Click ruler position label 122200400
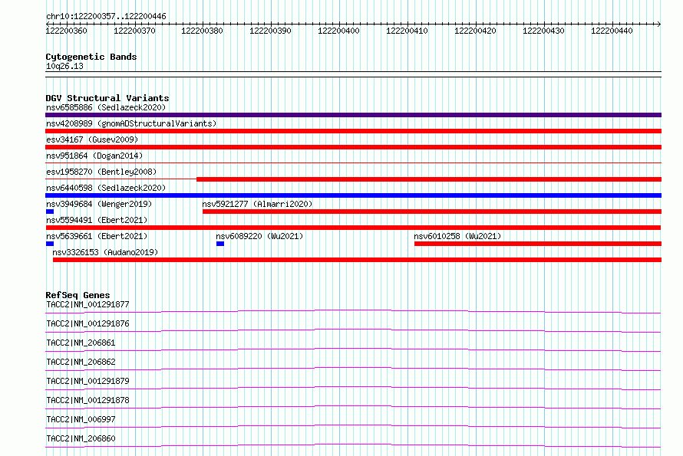 point(338,31)
